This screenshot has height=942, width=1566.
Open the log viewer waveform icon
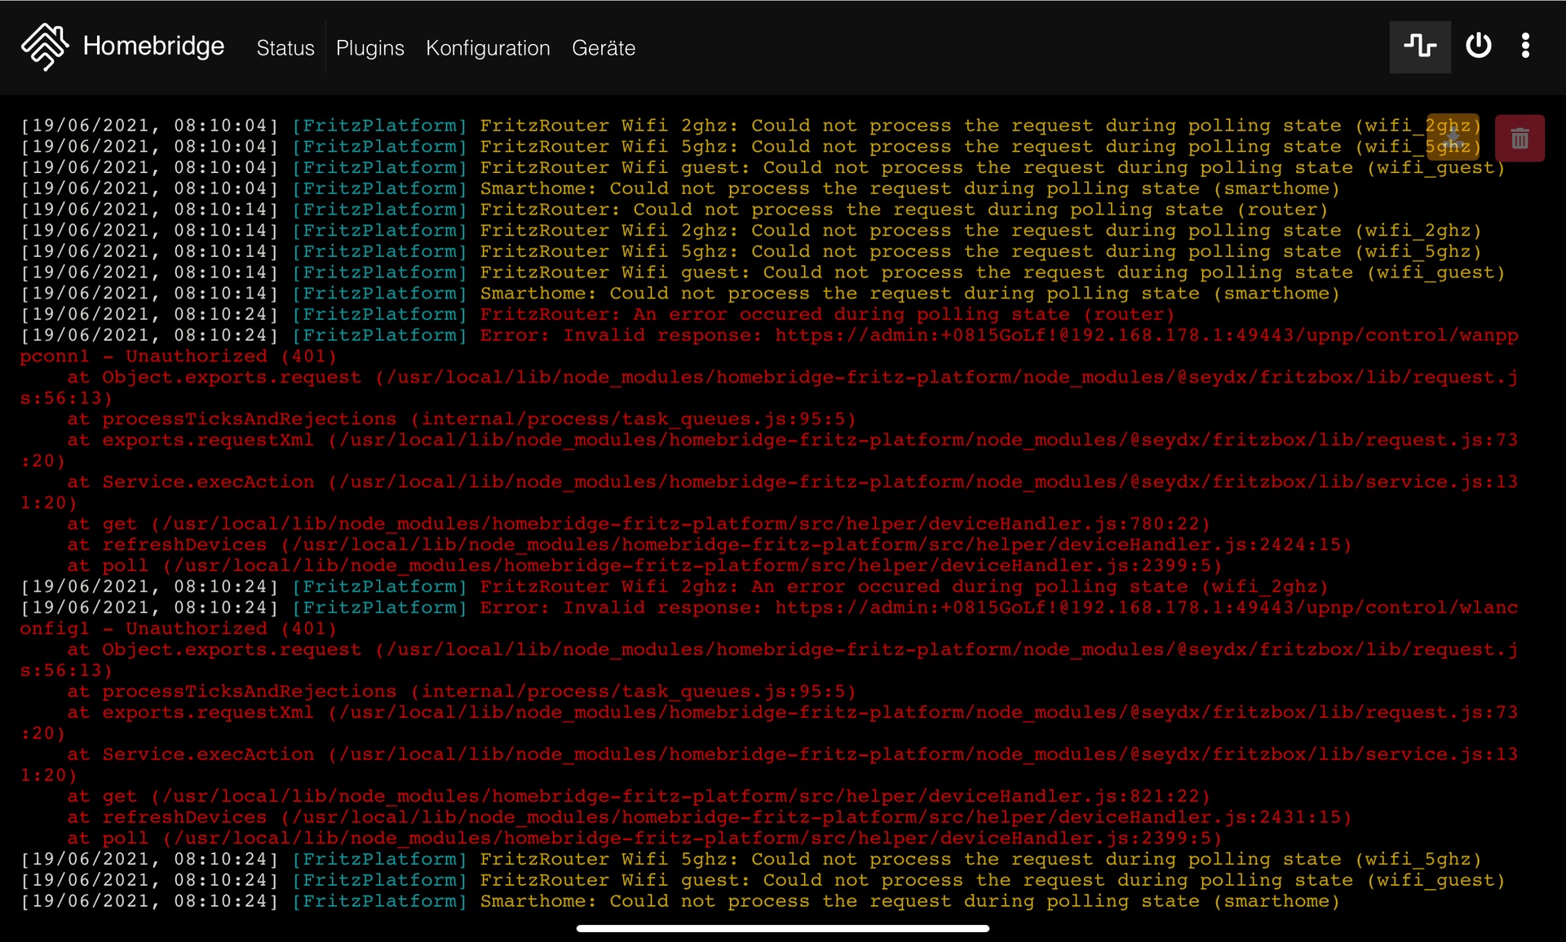click(x=1420, y=46)
